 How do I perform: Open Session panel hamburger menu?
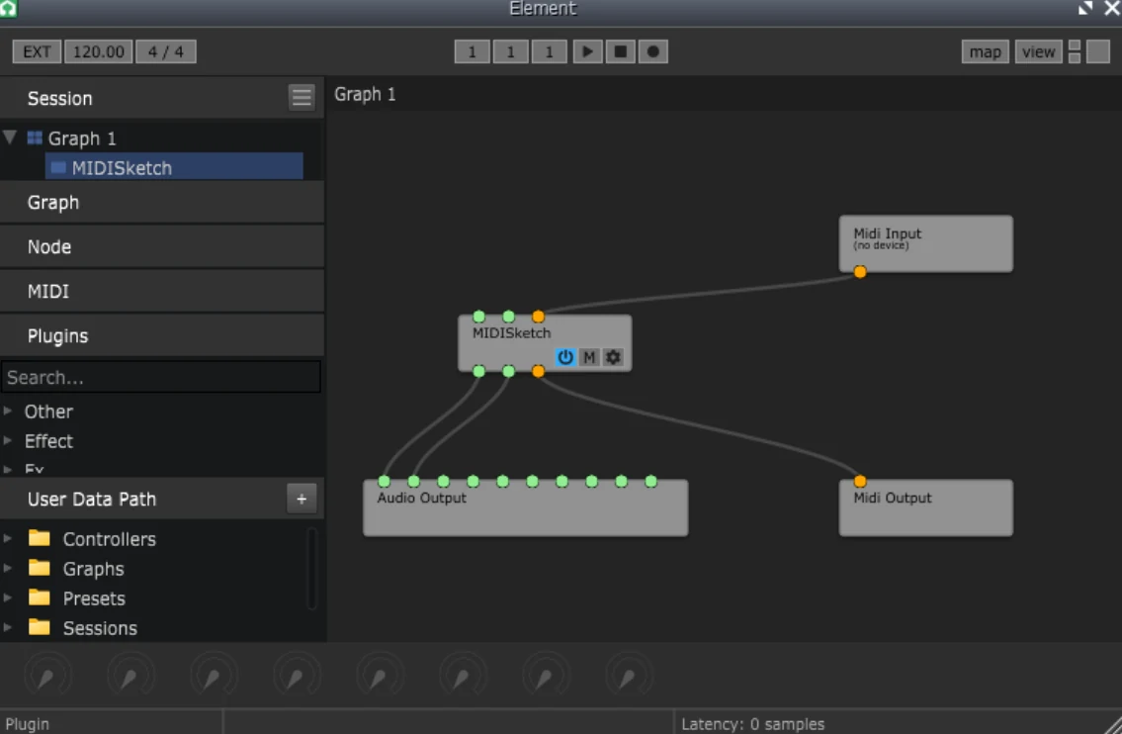coord(302,97)
